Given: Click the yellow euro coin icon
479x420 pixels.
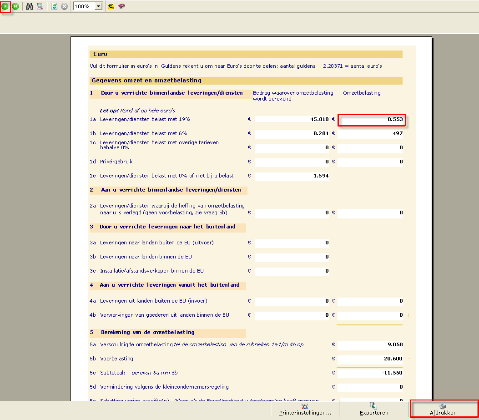Looking at the screenshot, I should (111, 6).
